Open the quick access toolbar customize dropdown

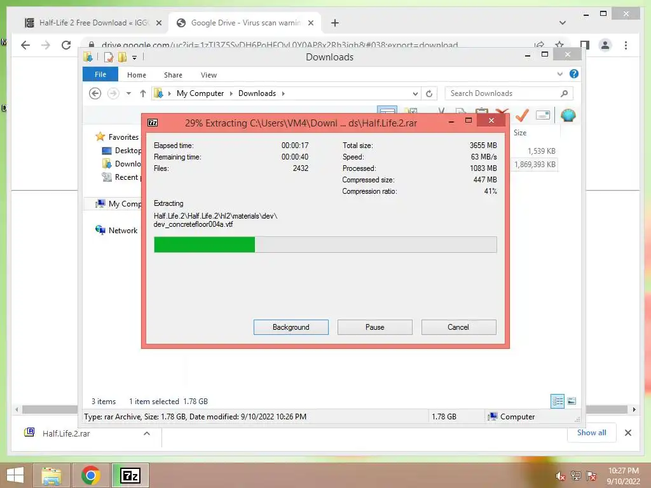pos(135,58)
